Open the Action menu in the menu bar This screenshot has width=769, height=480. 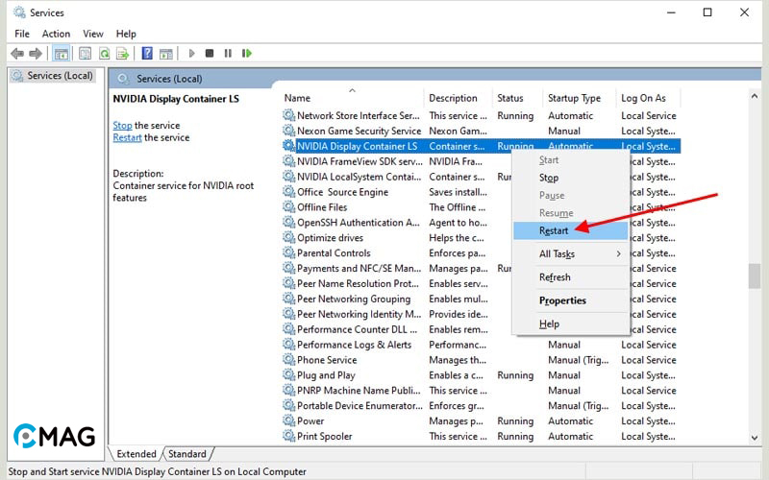pyautogui.click(x=56, y=34)
